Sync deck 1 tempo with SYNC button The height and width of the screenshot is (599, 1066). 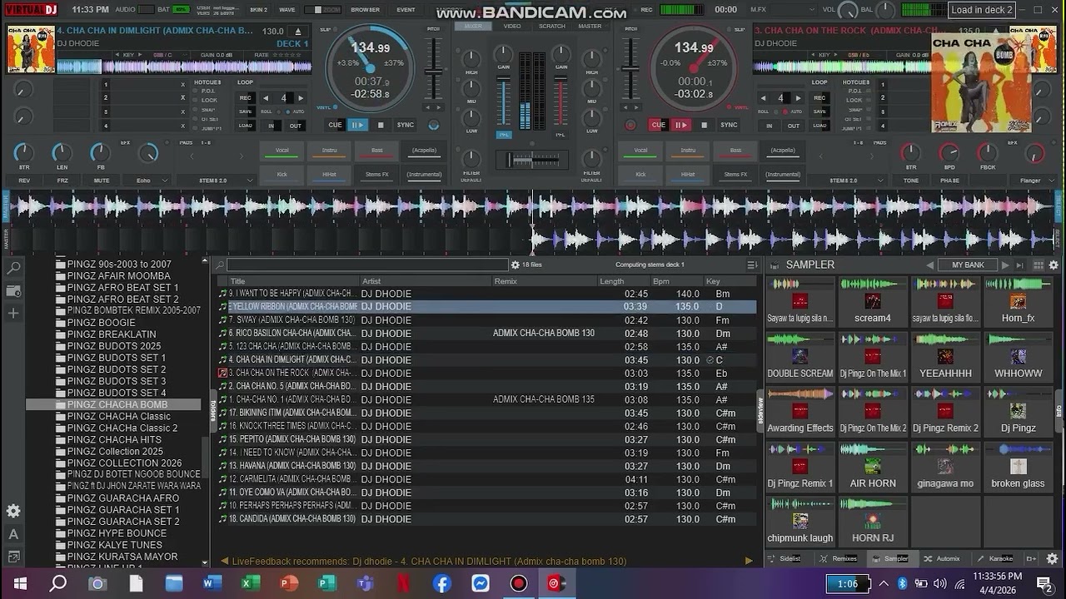(405, 125)
